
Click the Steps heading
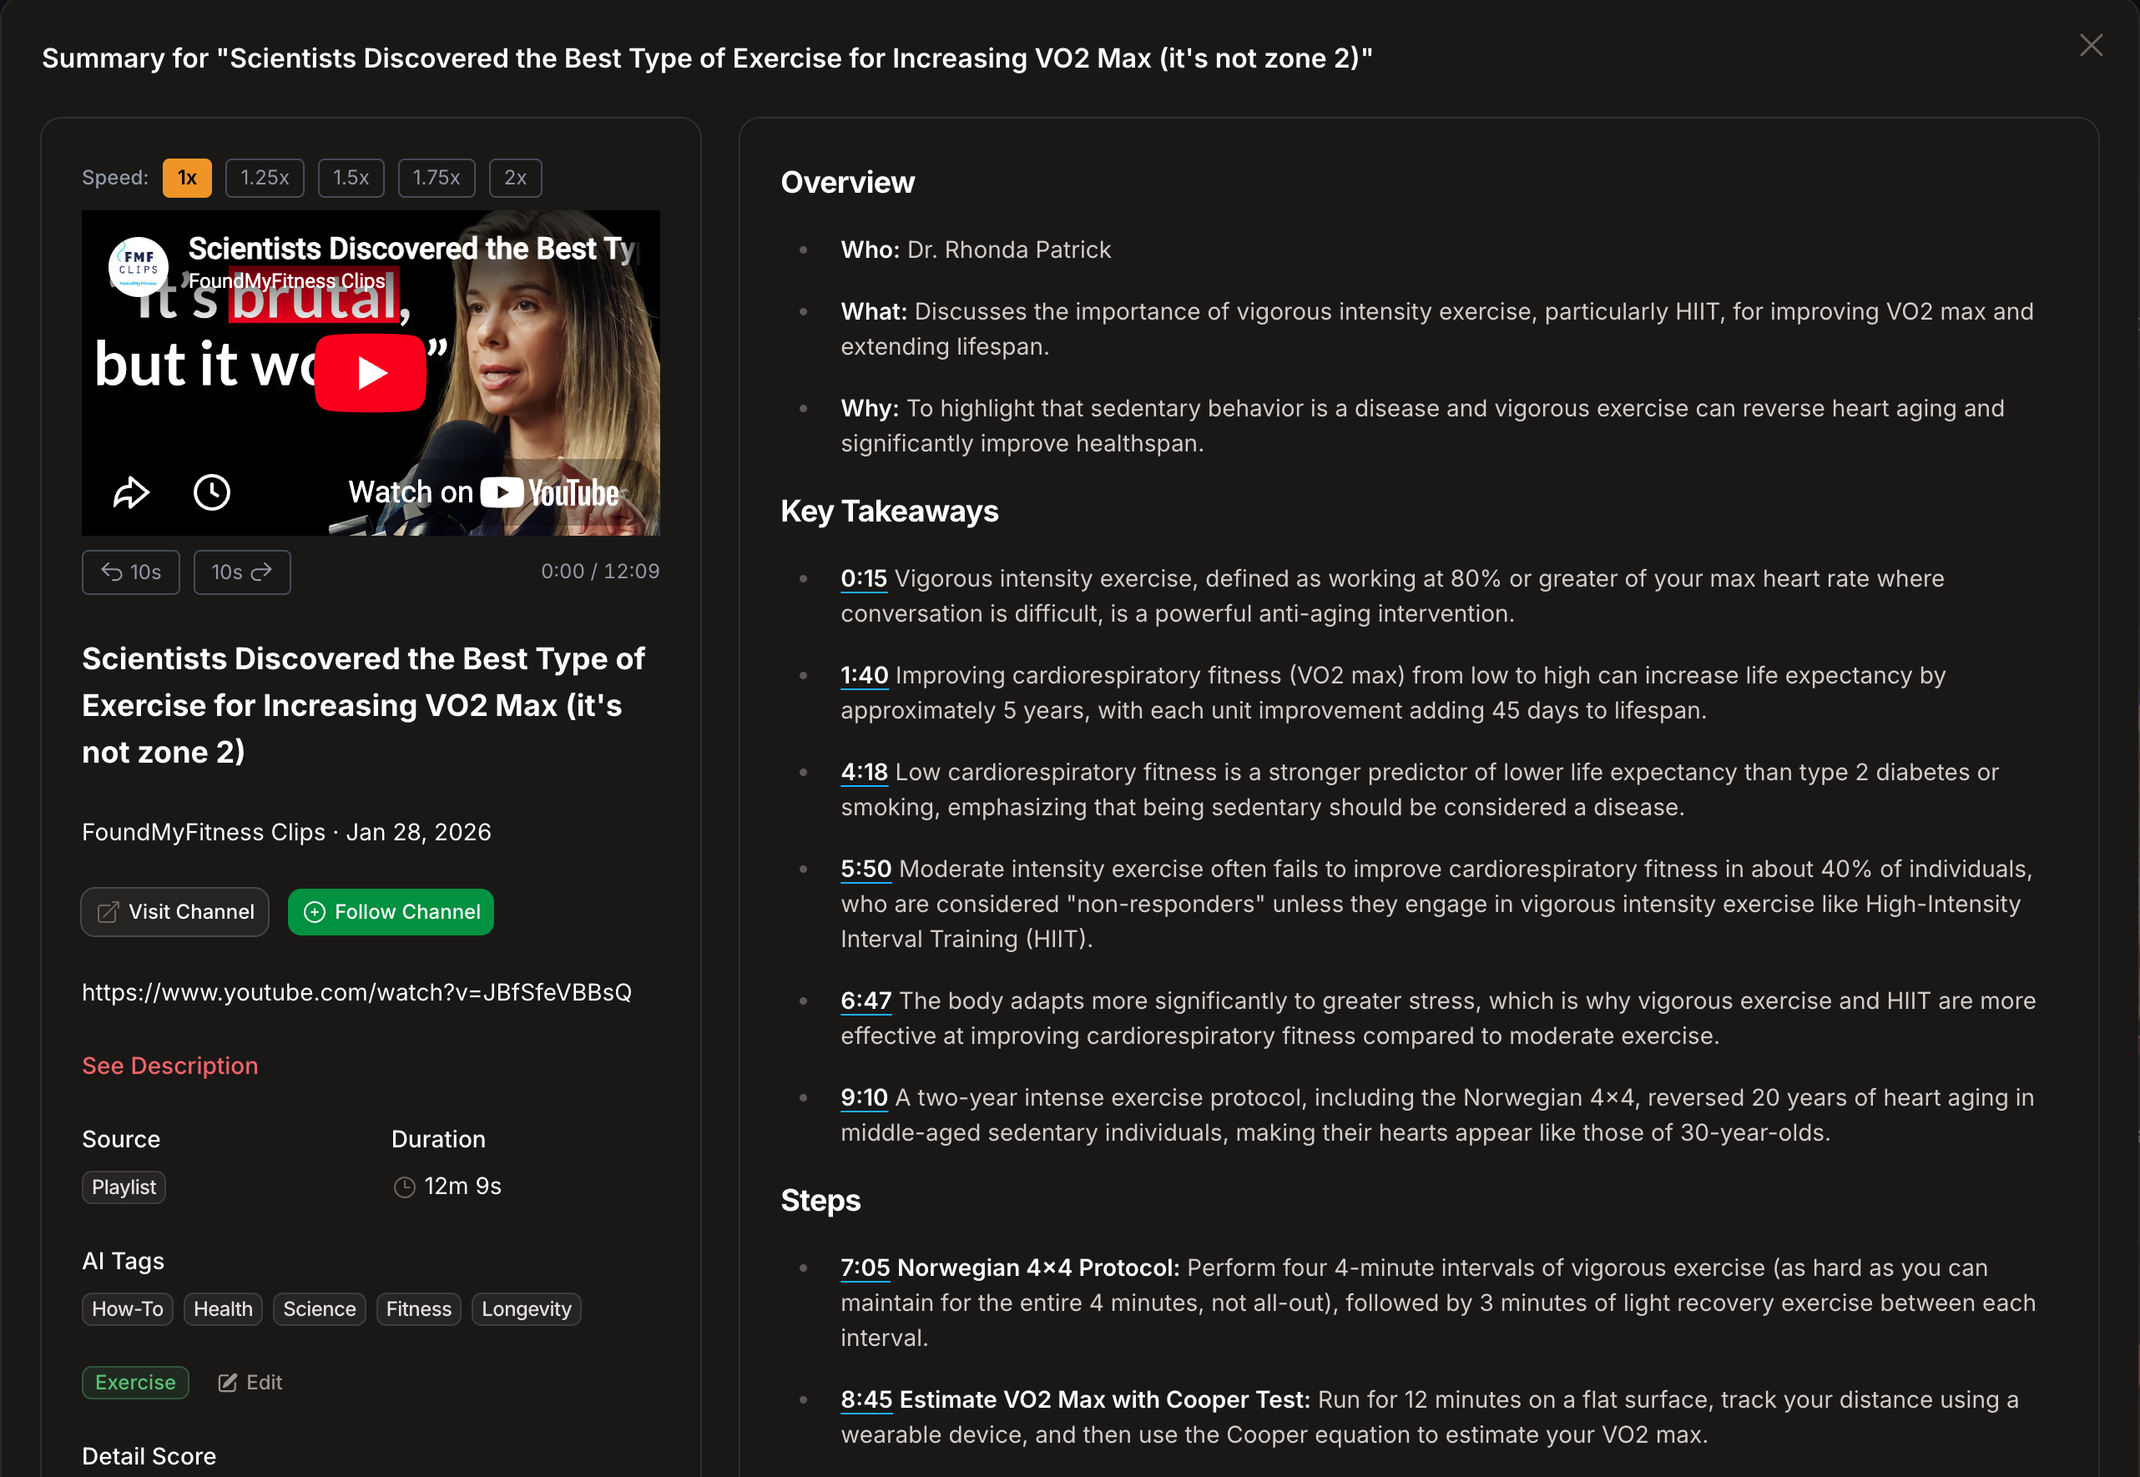pyautogui.click(x=821, y=1200)
